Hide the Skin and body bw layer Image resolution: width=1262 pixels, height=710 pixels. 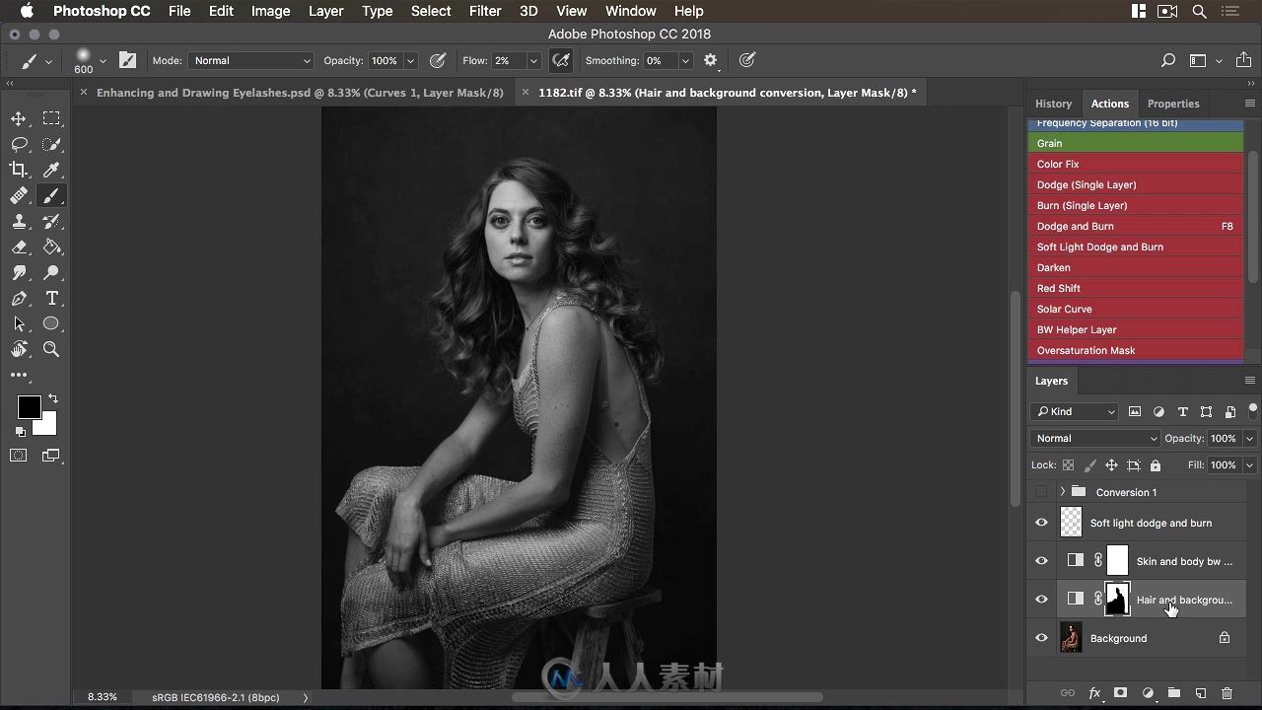click(x=1041, y=561)
